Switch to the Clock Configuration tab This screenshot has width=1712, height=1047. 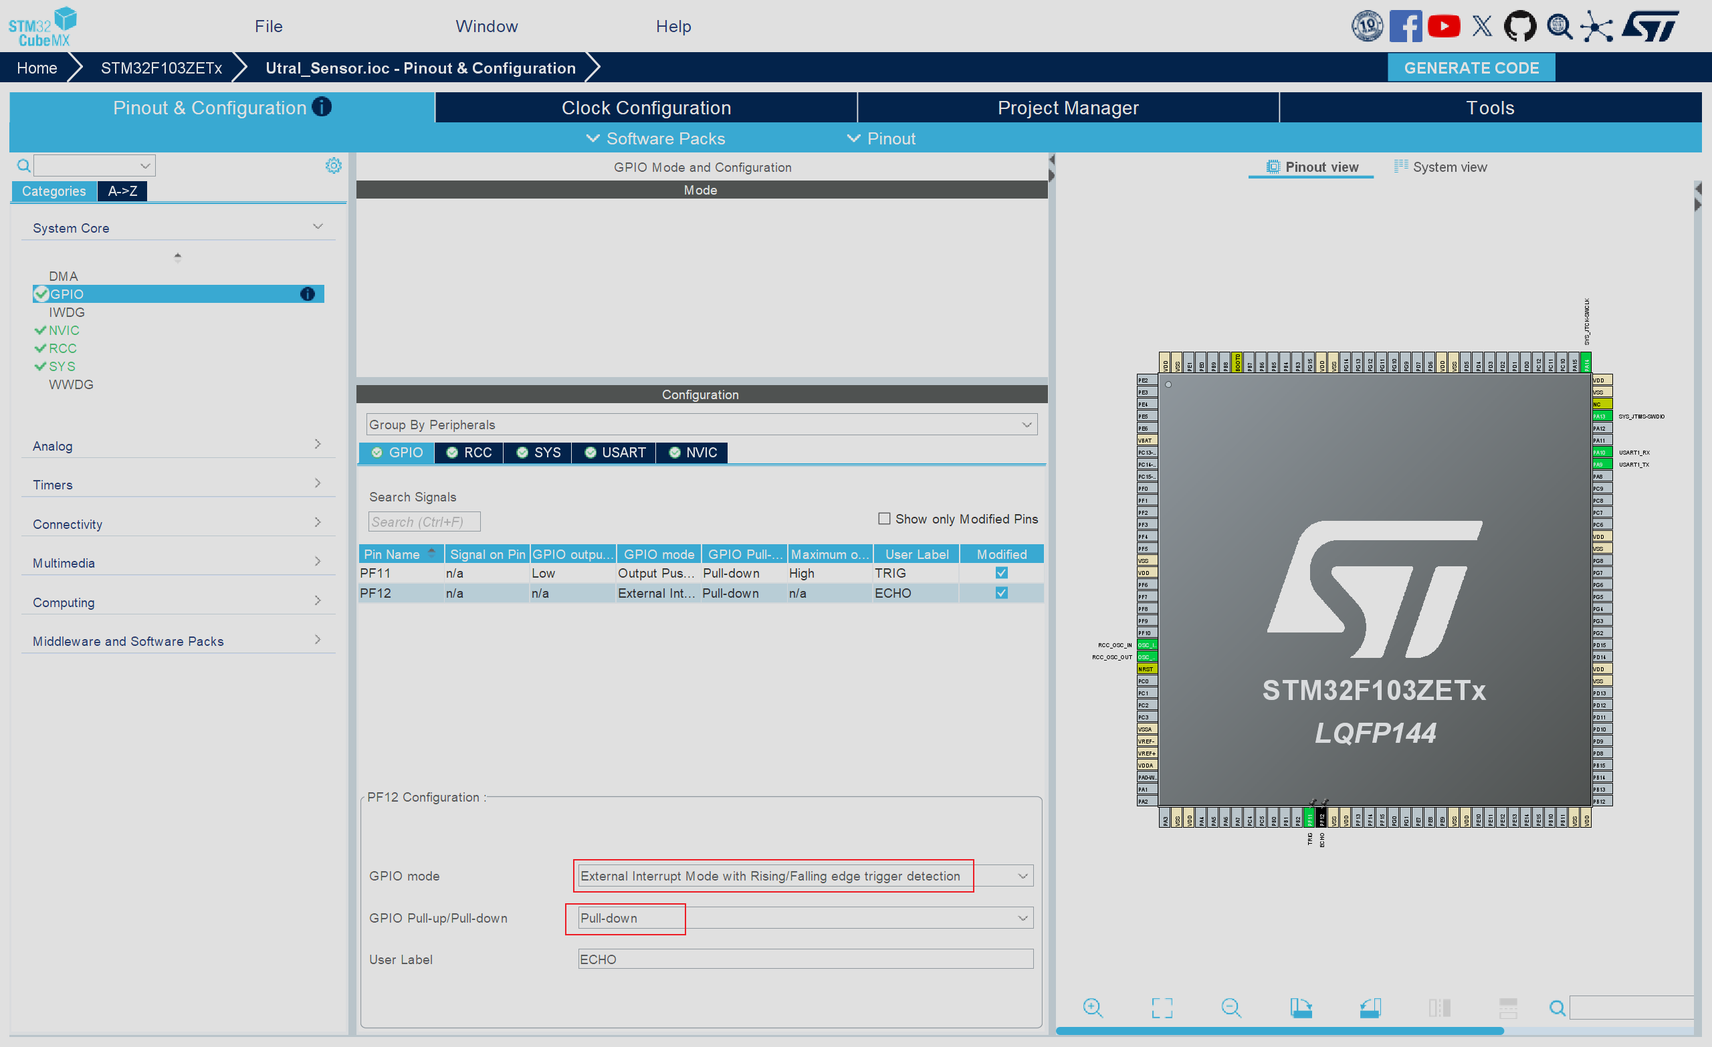point(646,108)
